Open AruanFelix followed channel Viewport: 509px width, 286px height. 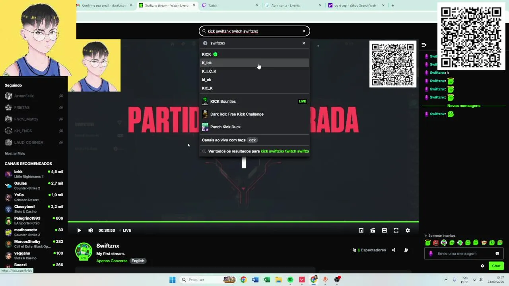click(34, 96)
